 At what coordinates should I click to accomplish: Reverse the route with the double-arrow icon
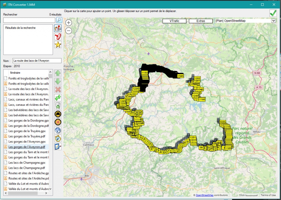[x=58, y=98]
